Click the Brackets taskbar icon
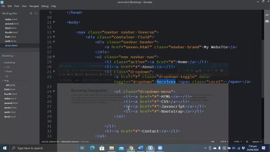 point(150,148)
